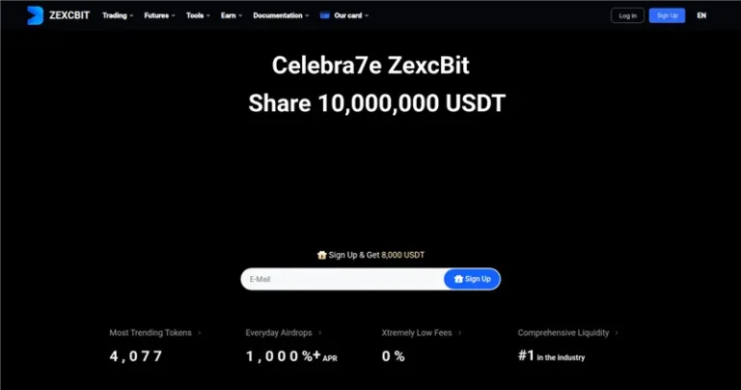This screenshot has height=390, width=741.
Task: Open the Most Trending Tokens link
Action: (x=151, y=333)
